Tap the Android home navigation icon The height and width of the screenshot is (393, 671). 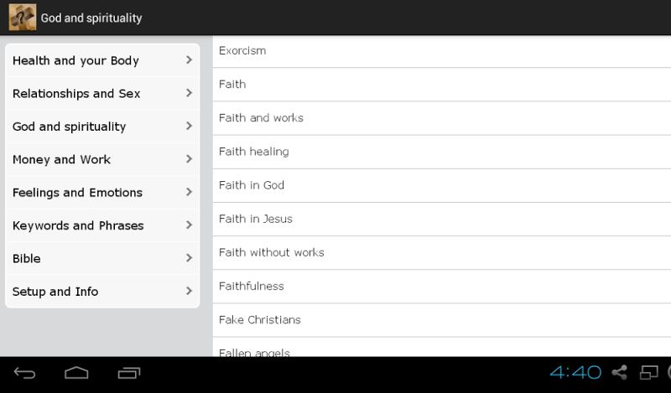click(76, 374)
